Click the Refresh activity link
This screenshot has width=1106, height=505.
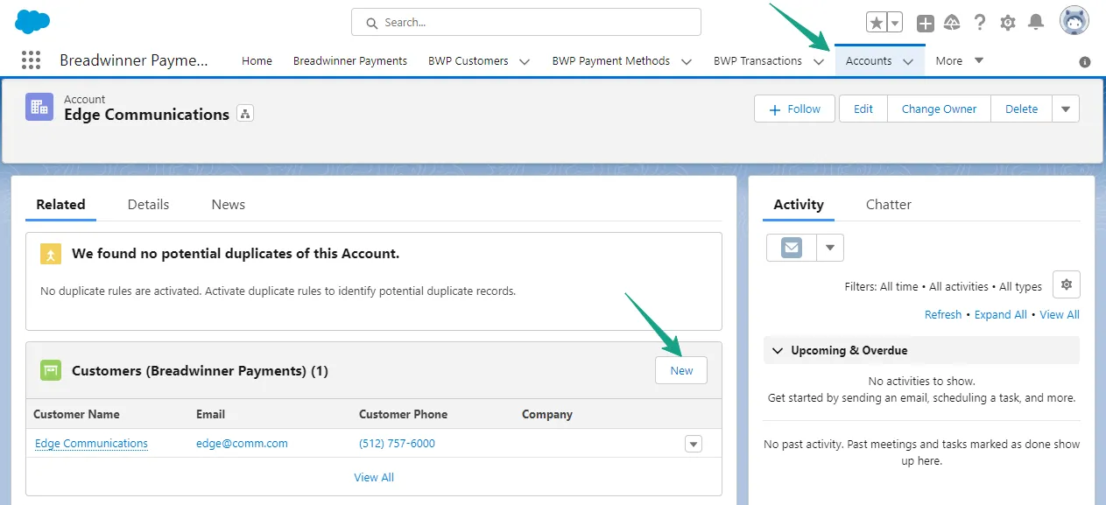[943, 315]
